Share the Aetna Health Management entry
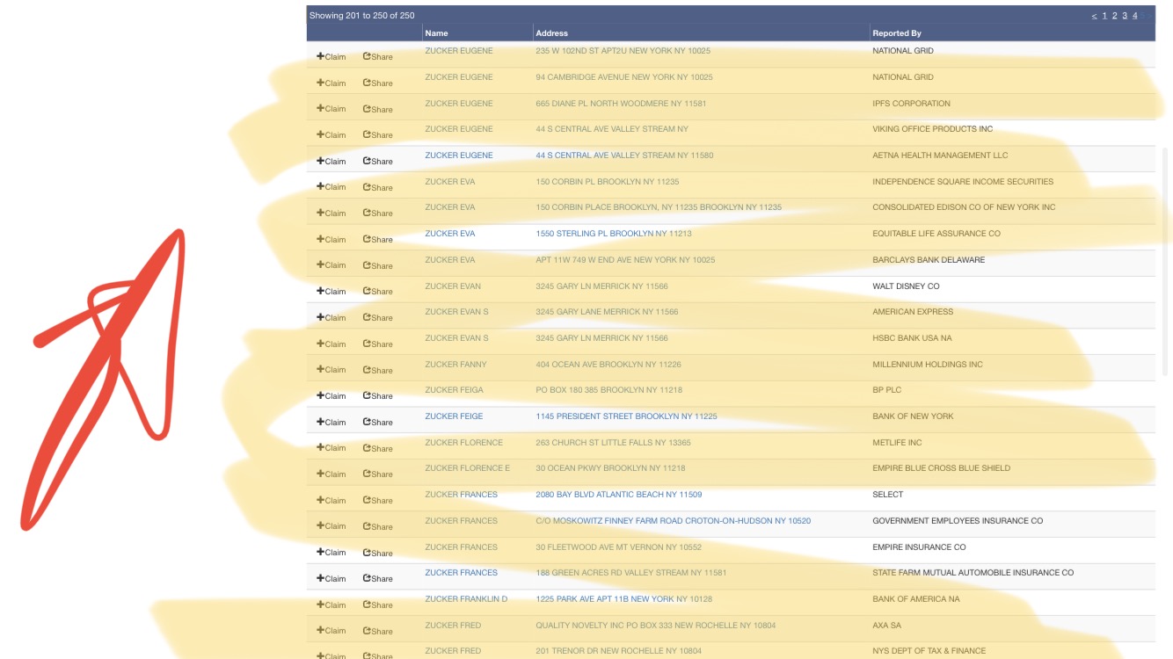Viewport: 1173px width, 659px height. pos(378,162)
